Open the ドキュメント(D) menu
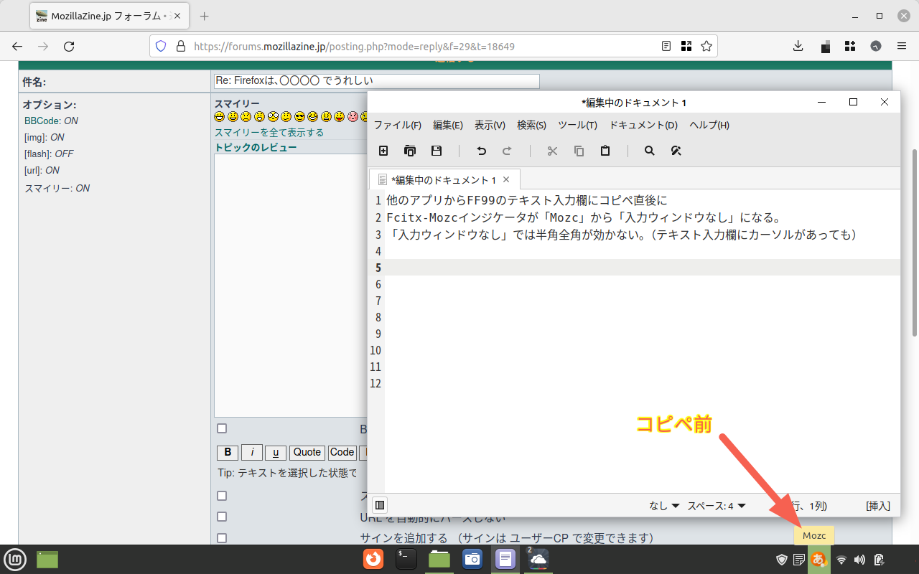The height and width of the screenshot is (574, 919). tap(643, 125)
